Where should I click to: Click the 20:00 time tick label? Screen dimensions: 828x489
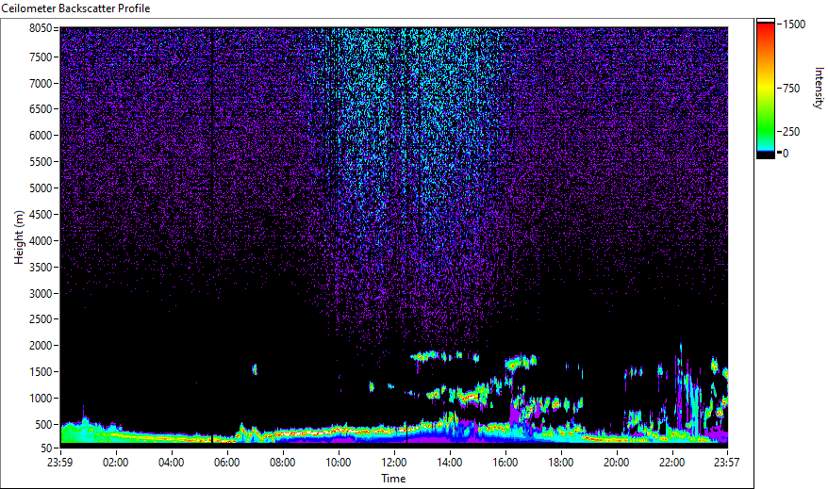[616, 463]
